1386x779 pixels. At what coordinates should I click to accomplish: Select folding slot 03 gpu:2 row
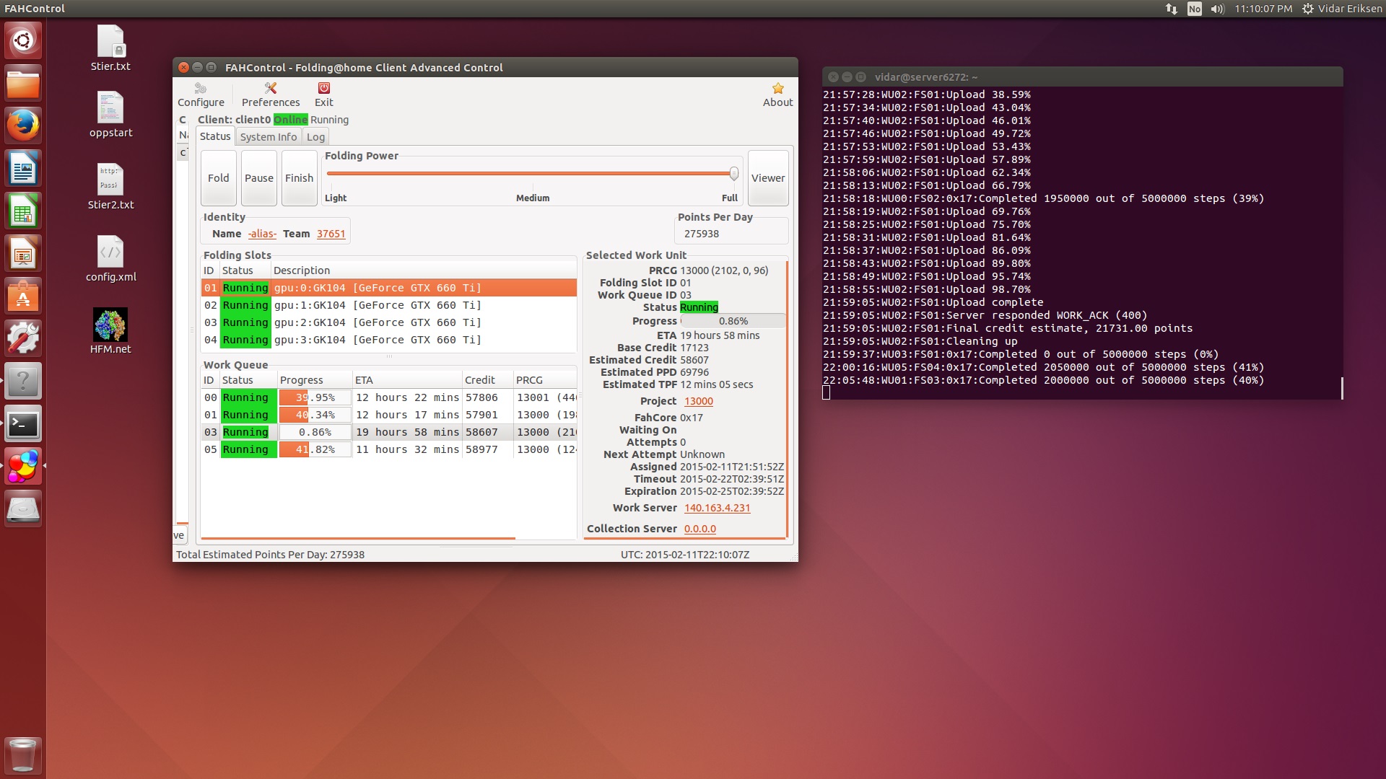pos(389,322)
